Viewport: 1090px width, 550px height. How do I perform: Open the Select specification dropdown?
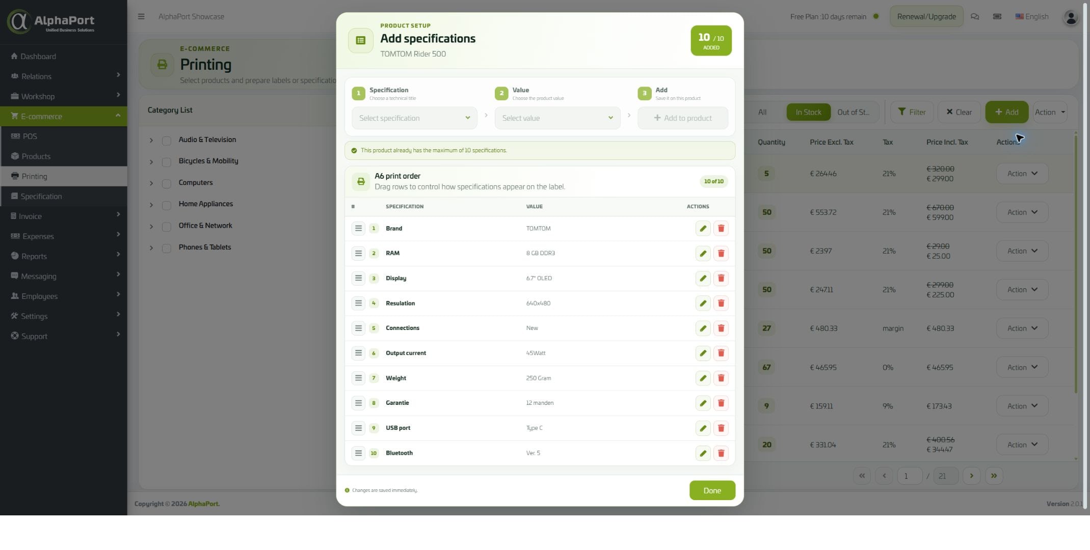click(414, 118)
